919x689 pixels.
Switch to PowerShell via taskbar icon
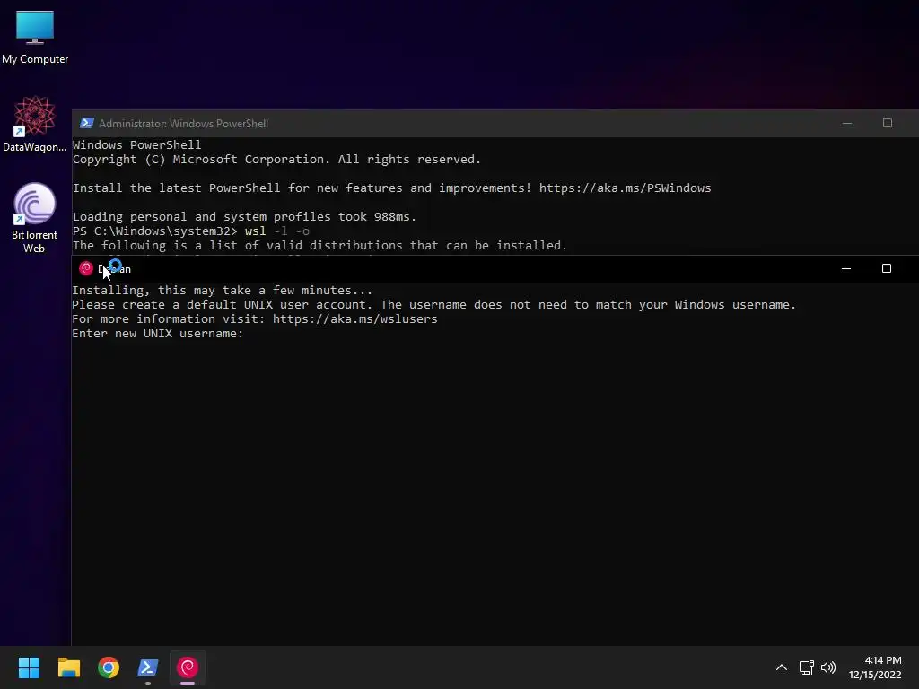pyautogui.click(x=148, y=667)
